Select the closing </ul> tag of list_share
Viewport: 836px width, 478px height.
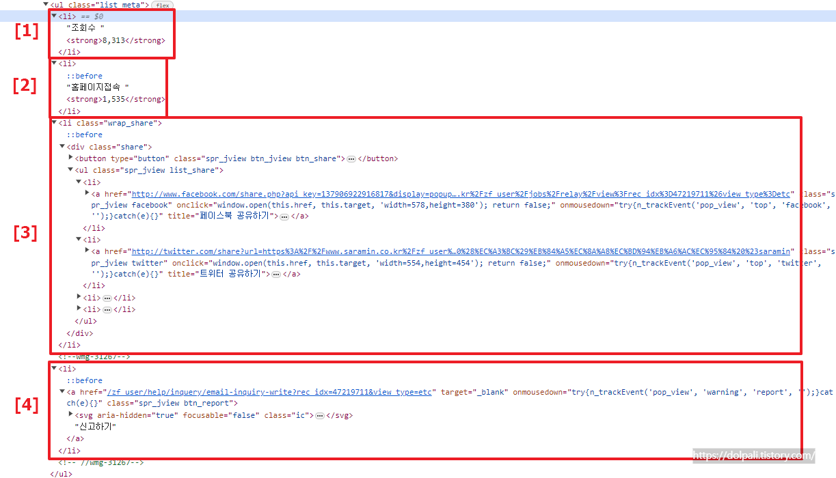pos(85,322)
